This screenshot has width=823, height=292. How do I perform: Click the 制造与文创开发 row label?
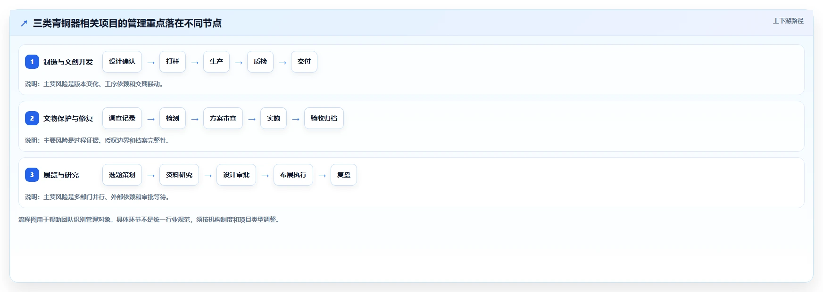click(68, 62)
